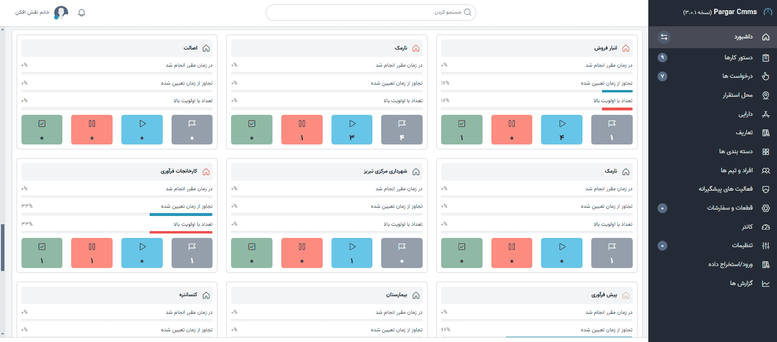The height and width of the screenshot is (342, 777).
Task: Click the گزارش ها chart icon
Action: click(766, 284)
